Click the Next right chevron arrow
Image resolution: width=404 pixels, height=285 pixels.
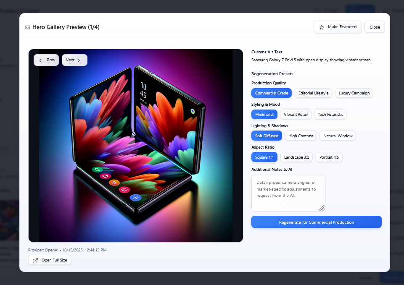click(x=79, y=60)
